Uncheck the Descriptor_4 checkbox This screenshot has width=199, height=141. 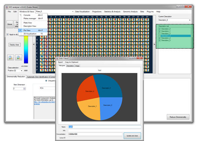pyautogui.click(x=160, y=38)
